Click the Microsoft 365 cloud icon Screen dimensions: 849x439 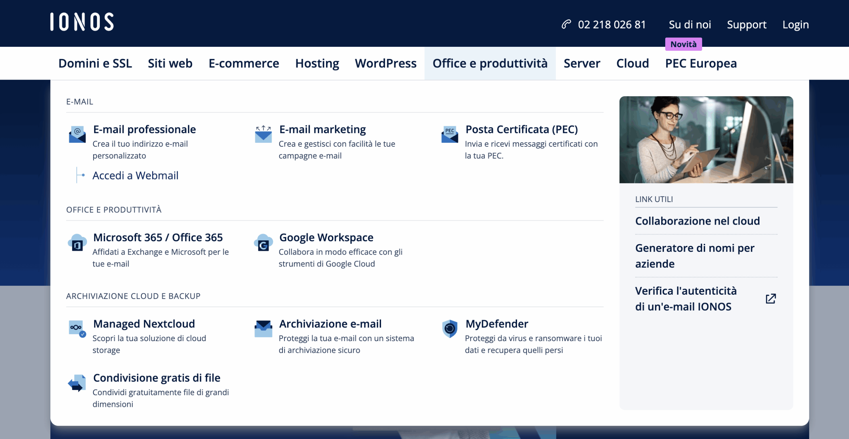pyautogui.click(x=77, y=243)
